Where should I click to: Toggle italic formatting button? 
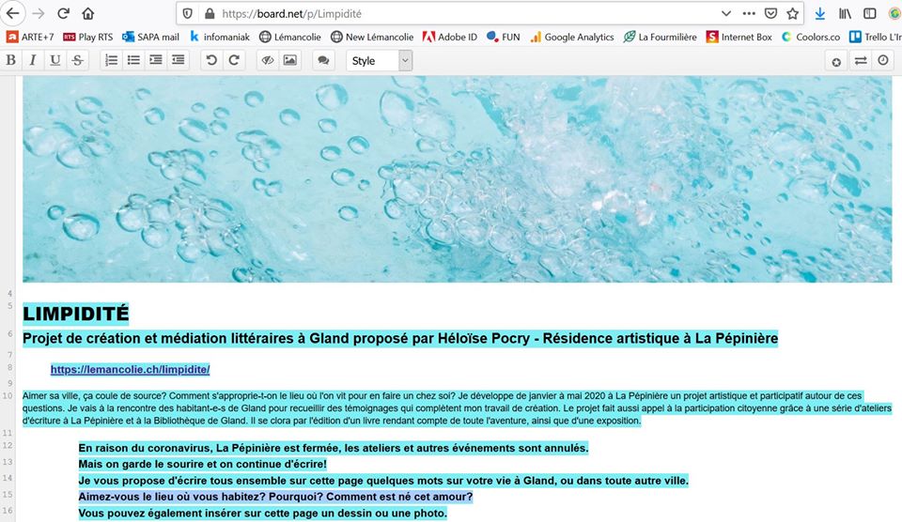33,60
